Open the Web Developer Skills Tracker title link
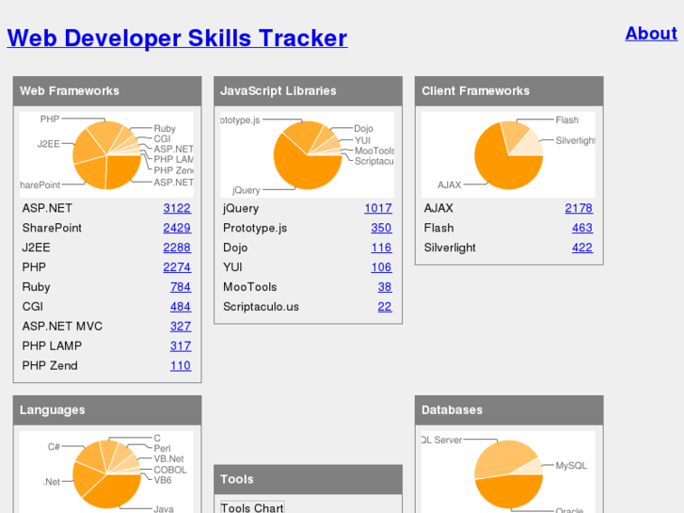 tap(177, 38)
